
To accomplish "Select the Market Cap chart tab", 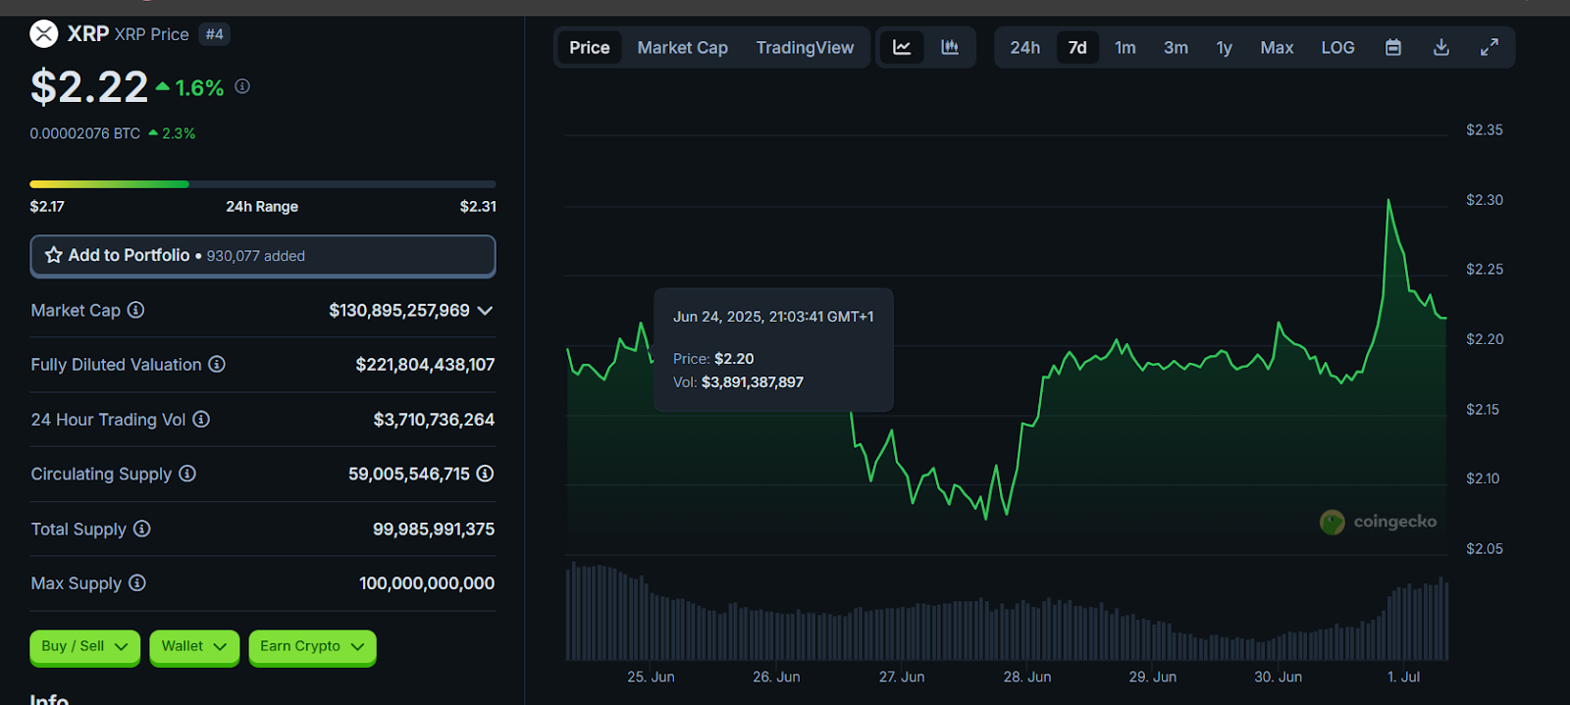I will [x=683, y=47].
